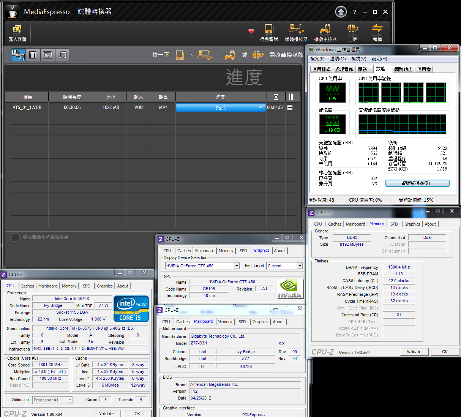Screen dimensions: 461x417
Task: Pause conversion using the pause icon
Action: tap(290, 97)
